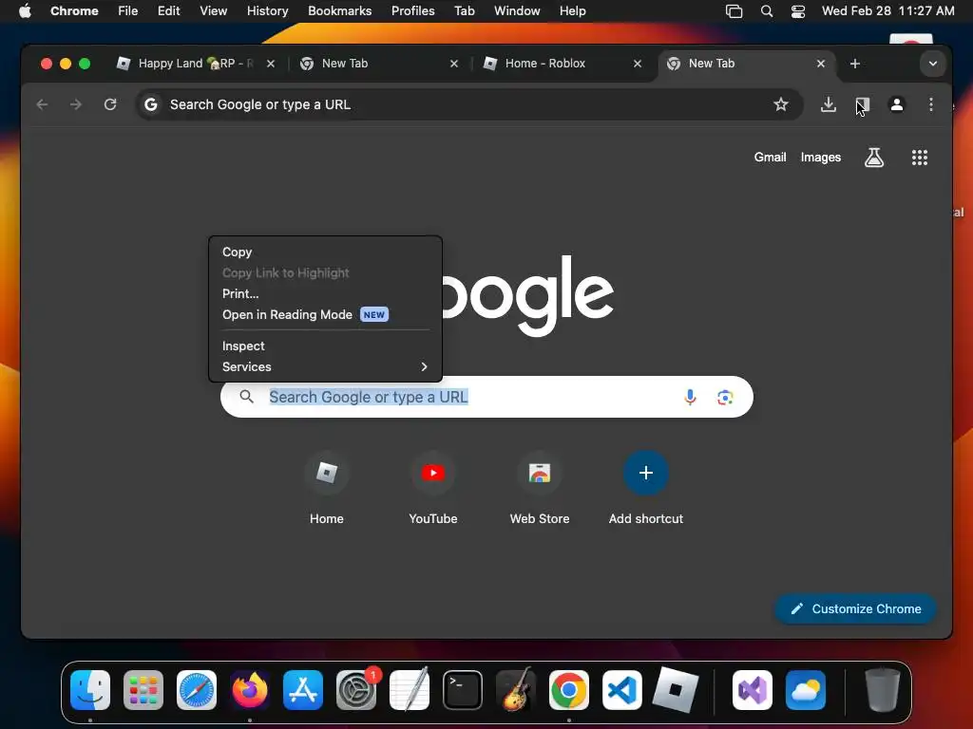
Task: Click Google Chrome in the dock
Action: coord(569,690)
